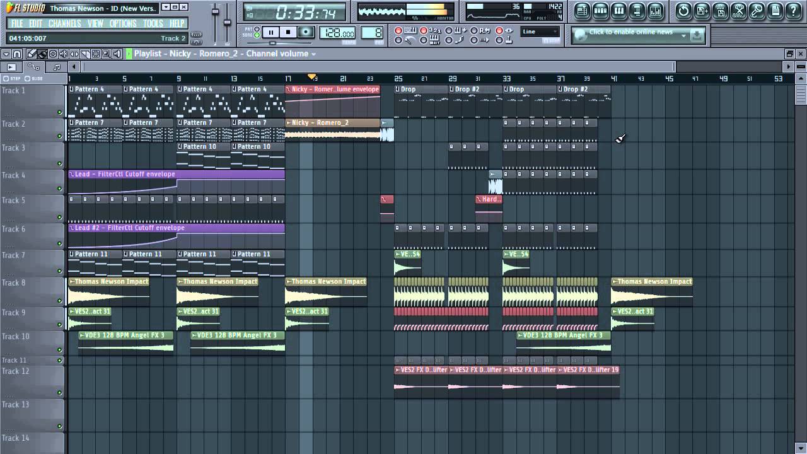Toggle auto scrolling option
Screen dimensions: 807x454
coord(474,40)
